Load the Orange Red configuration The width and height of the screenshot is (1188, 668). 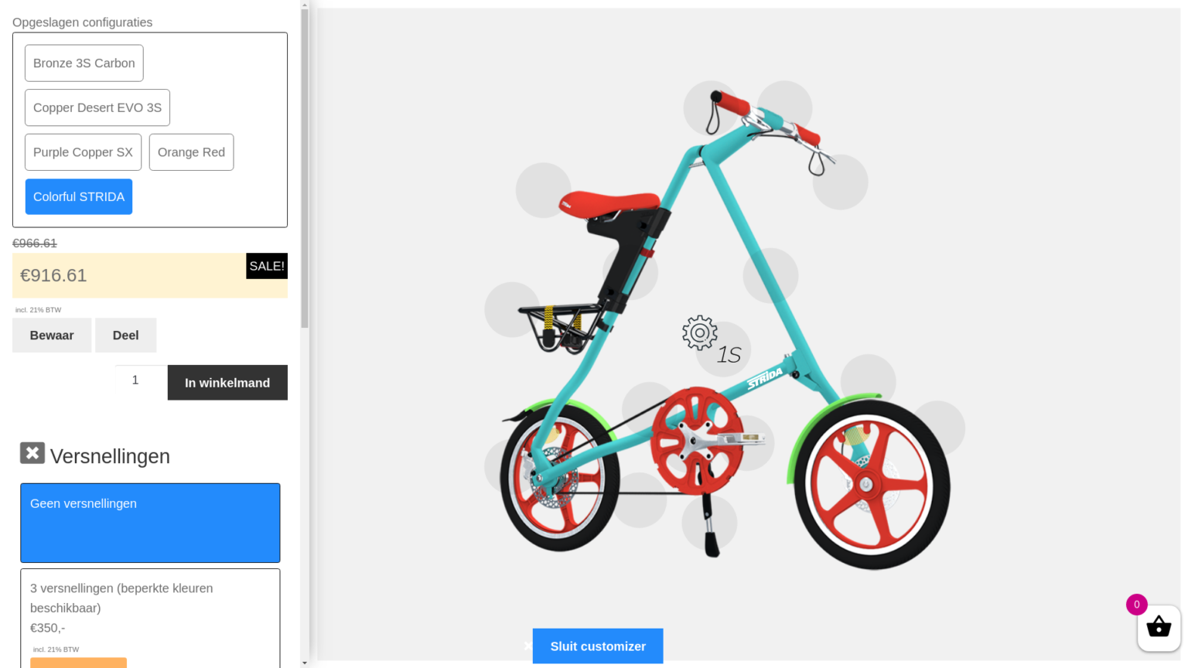coord(191,152)
